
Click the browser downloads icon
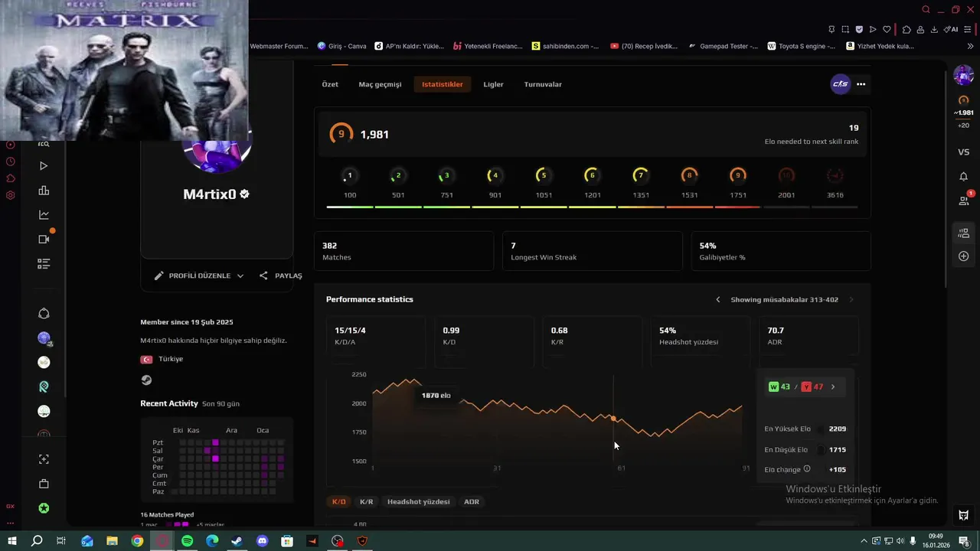[x=936, y=29]
